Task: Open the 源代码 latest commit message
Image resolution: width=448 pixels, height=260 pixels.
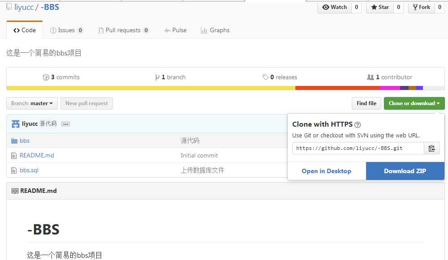Action: [48, 124]
